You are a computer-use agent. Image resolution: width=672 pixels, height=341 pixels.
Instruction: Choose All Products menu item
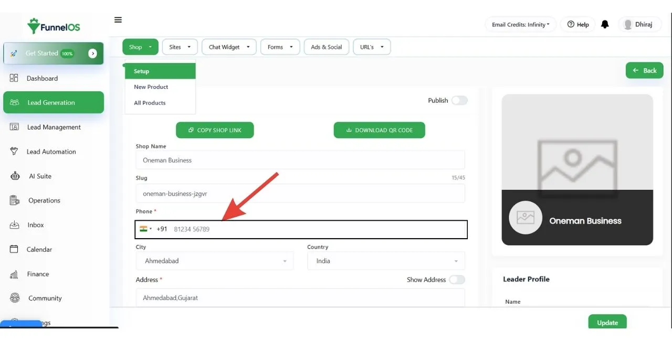[x=150, y=103]
